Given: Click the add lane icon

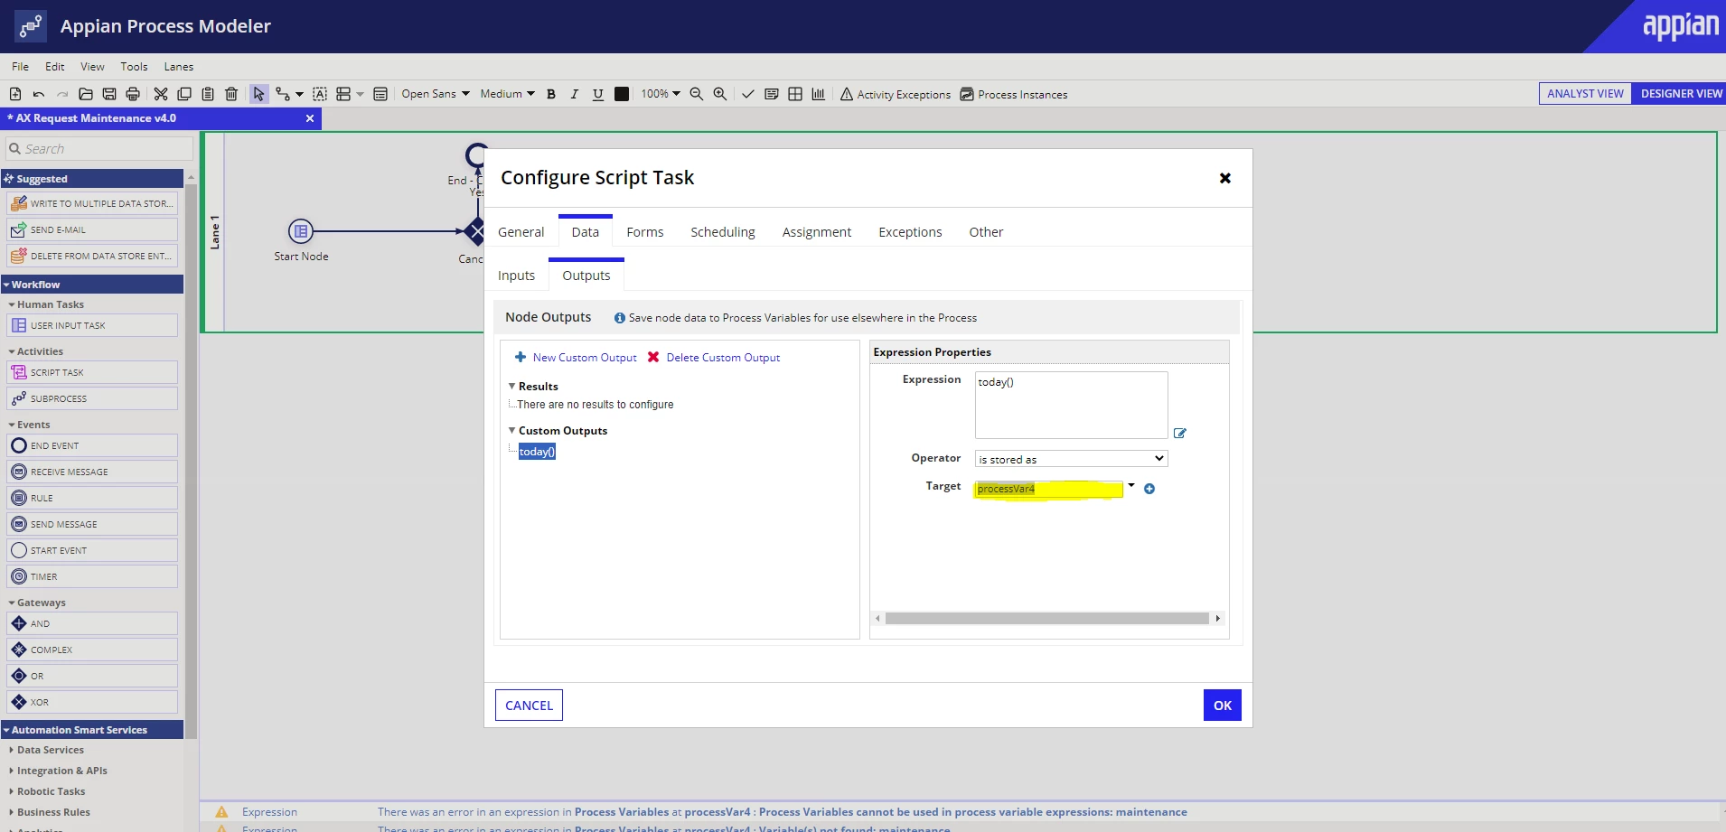Looking at the screenshot, I should [343, 94].
